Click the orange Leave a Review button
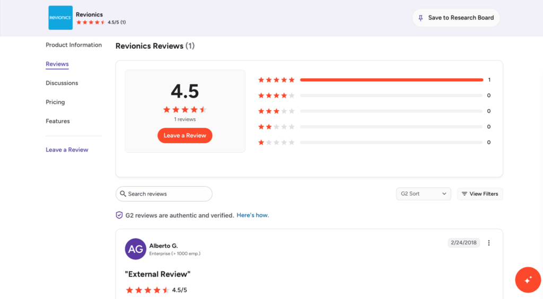The height and width of the screenshot is (299, 543). tap(185, 135)
